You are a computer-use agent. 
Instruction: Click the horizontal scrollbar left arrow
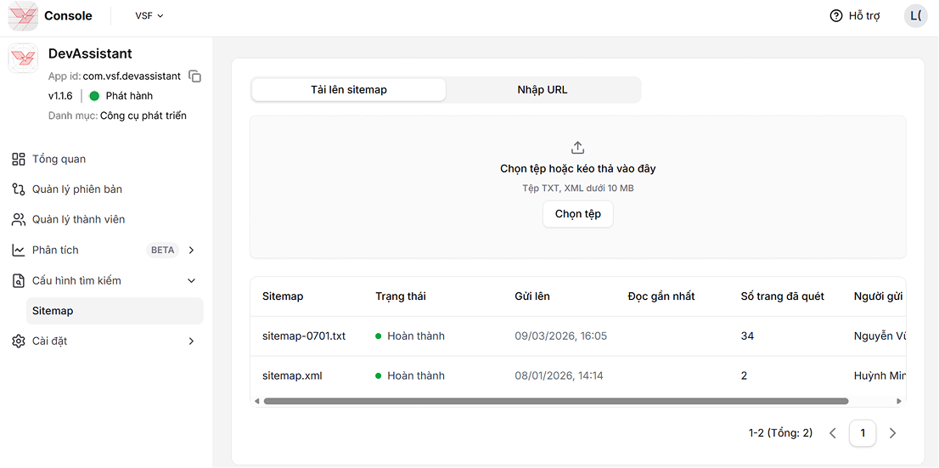(257, 401)
